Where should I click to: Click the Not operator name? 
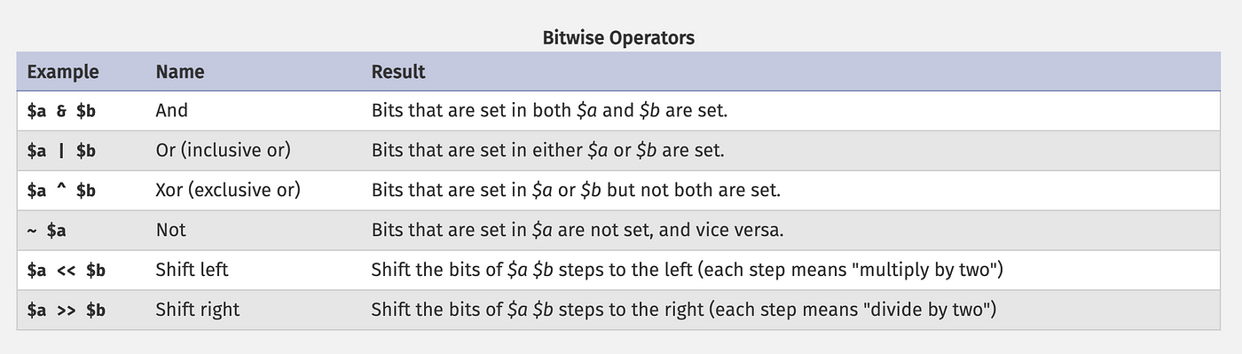[x=170, y=230]
